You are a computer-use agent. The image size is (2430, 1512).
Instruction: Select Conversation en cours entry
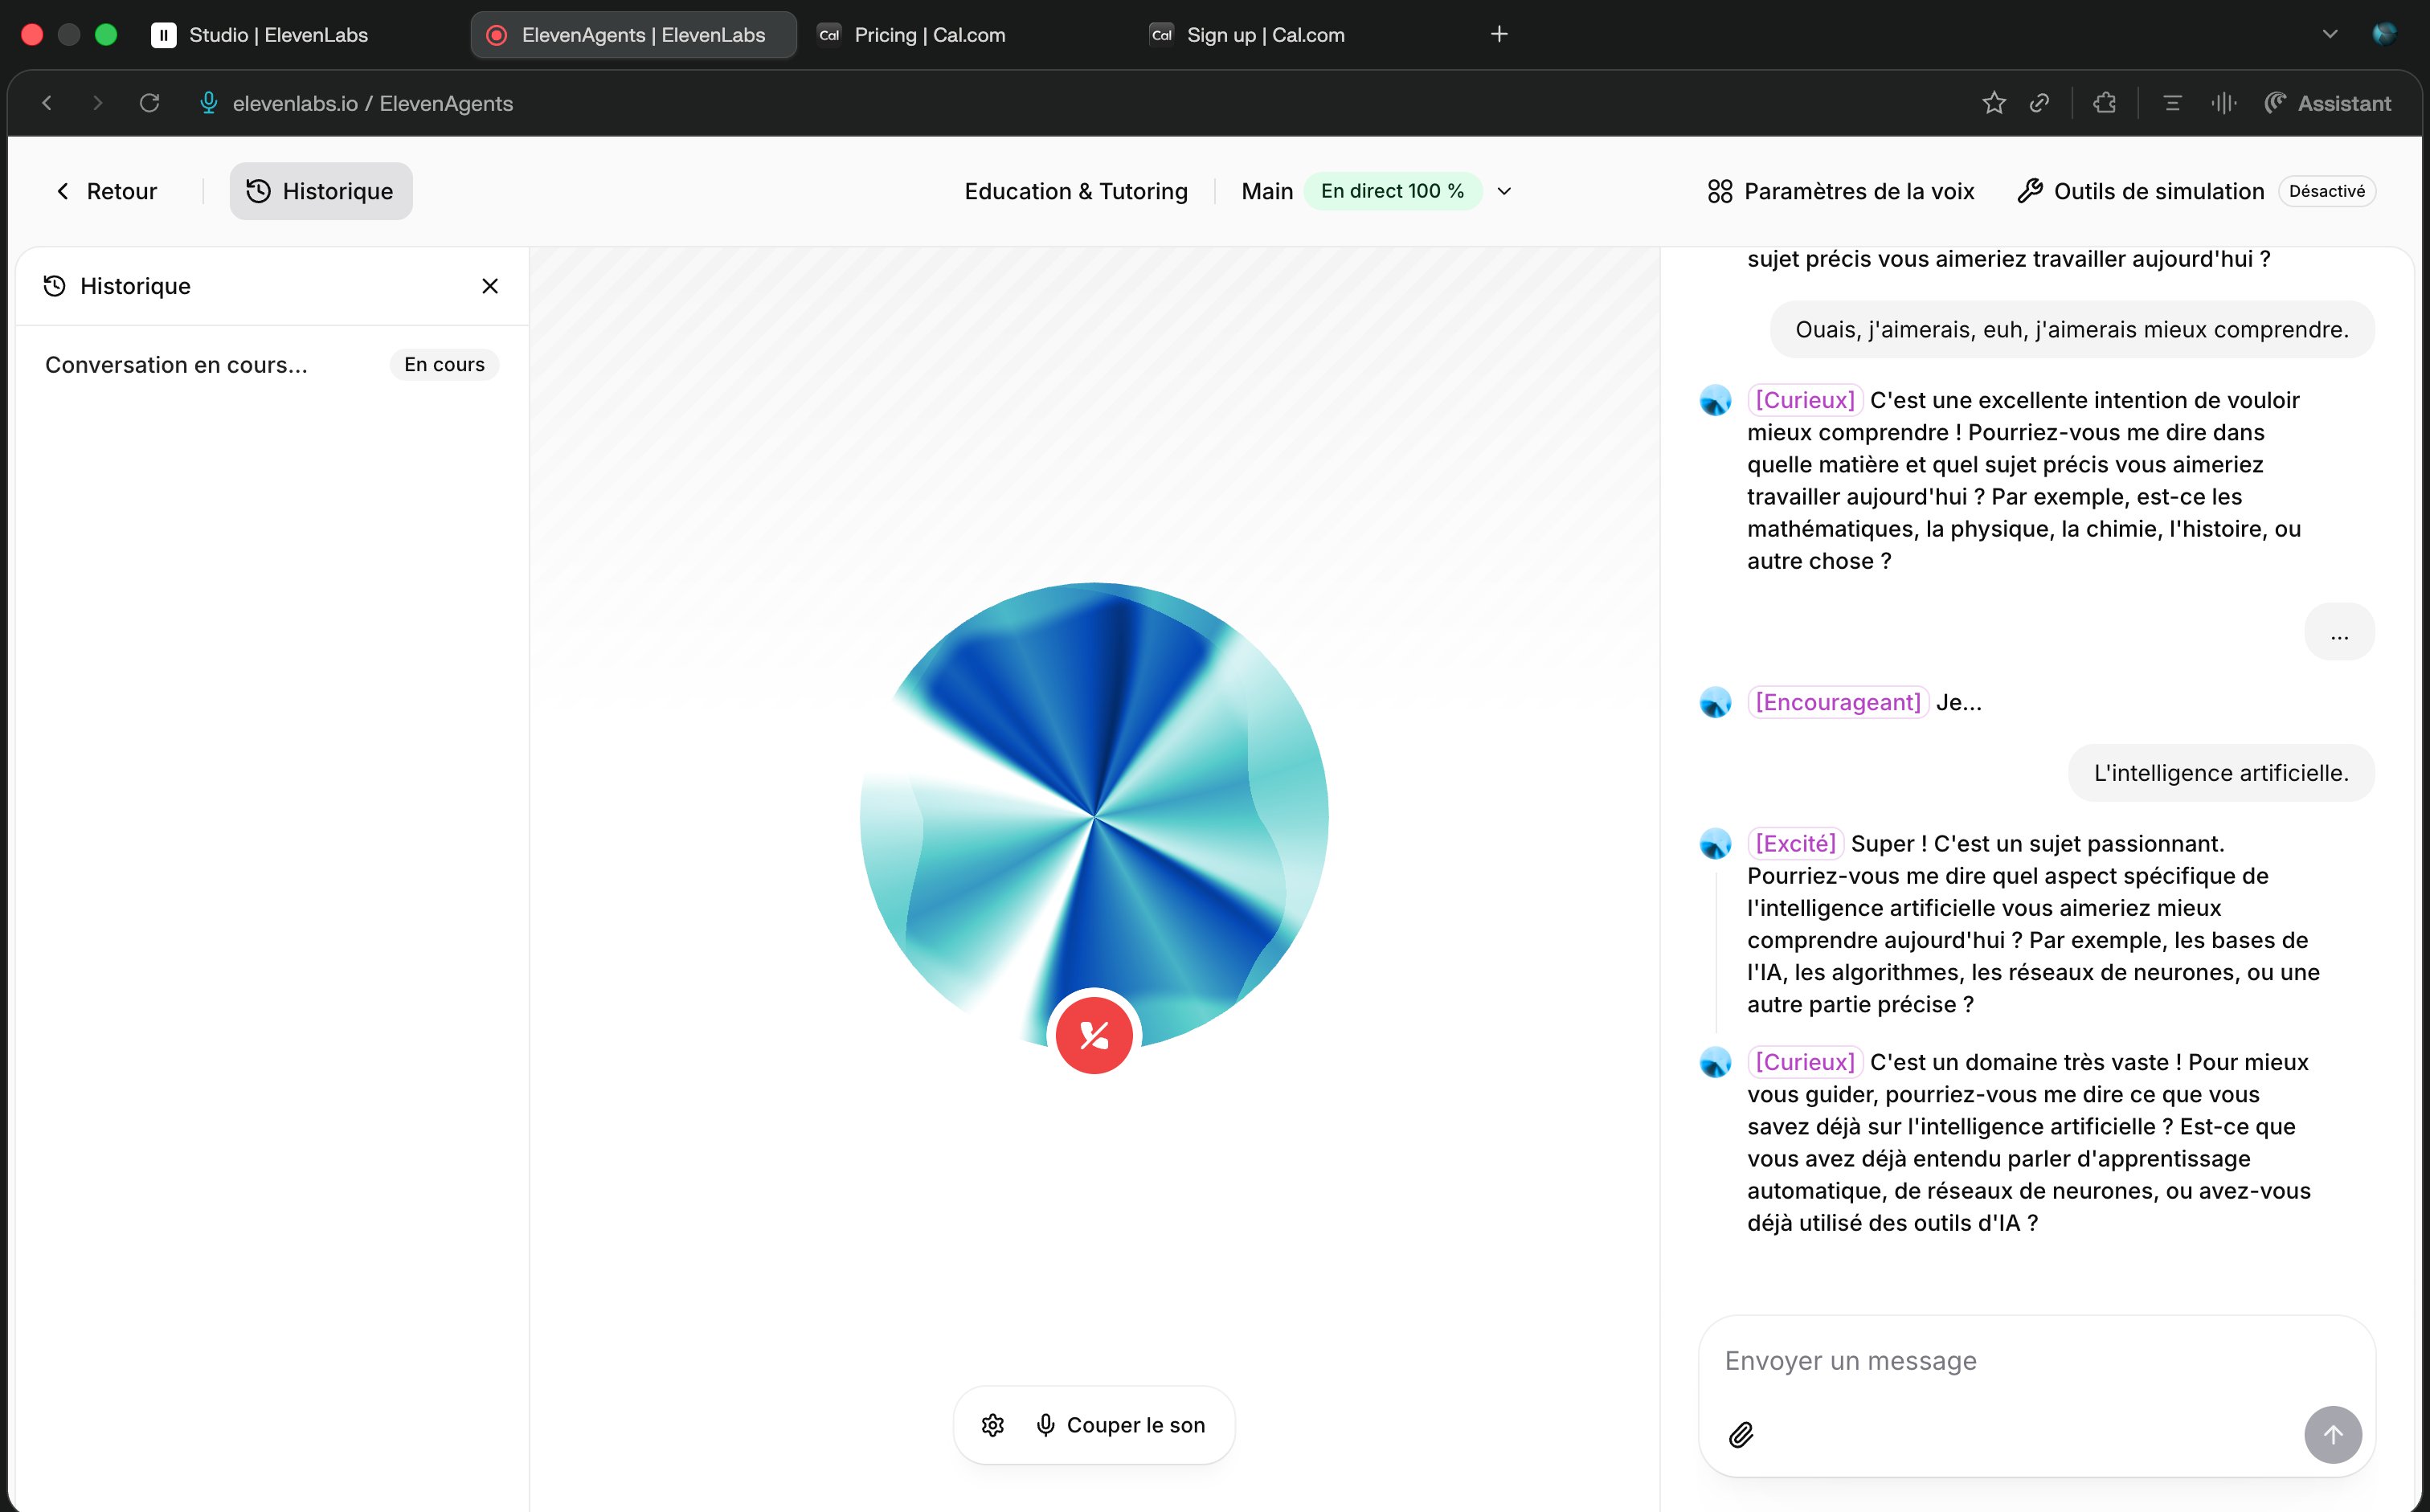point(272,365)
